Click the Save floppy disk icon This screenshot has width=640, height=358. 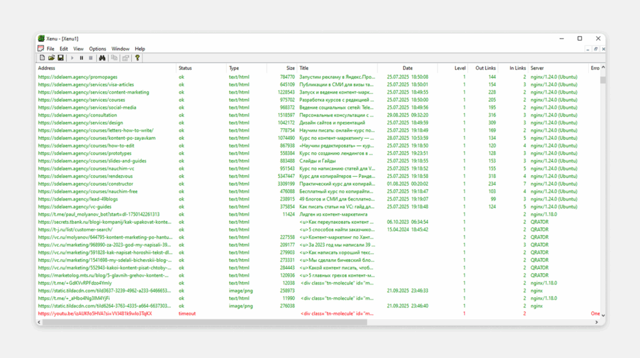[60, 58]
